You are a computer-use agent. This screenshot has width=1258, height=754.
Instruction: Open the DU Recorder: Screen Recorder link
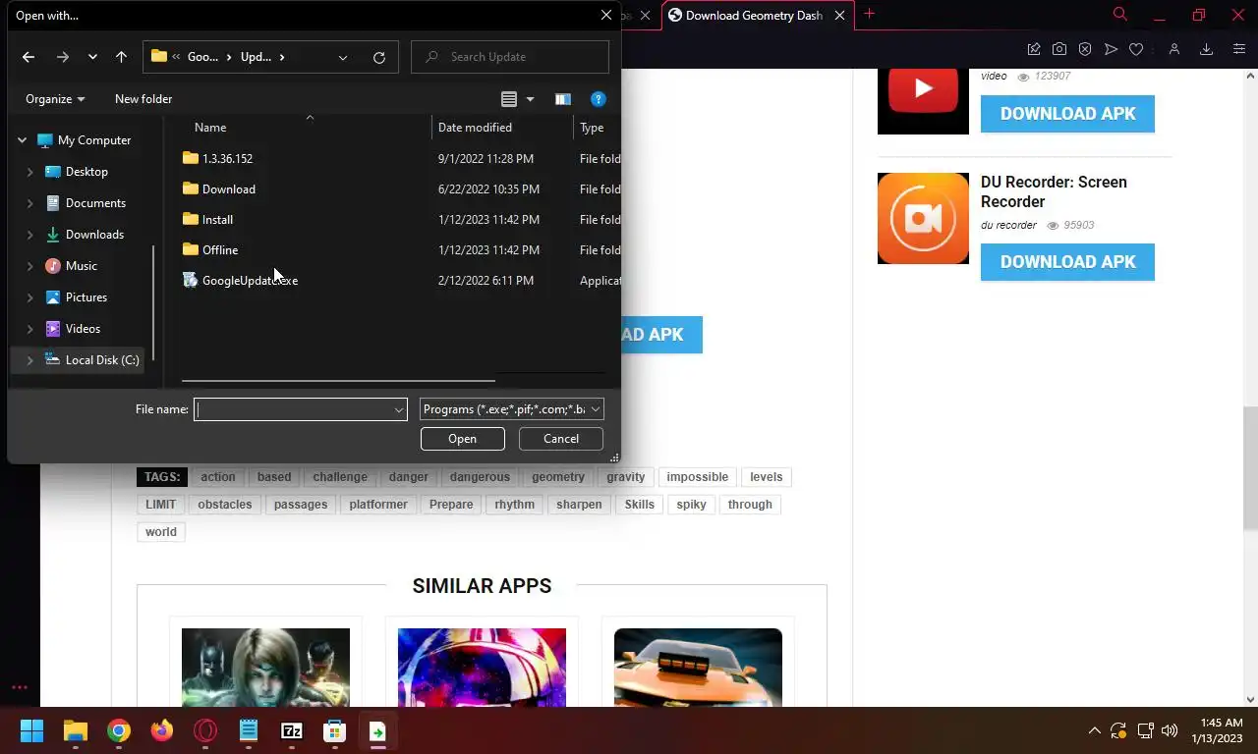(x=1054, y=191)
